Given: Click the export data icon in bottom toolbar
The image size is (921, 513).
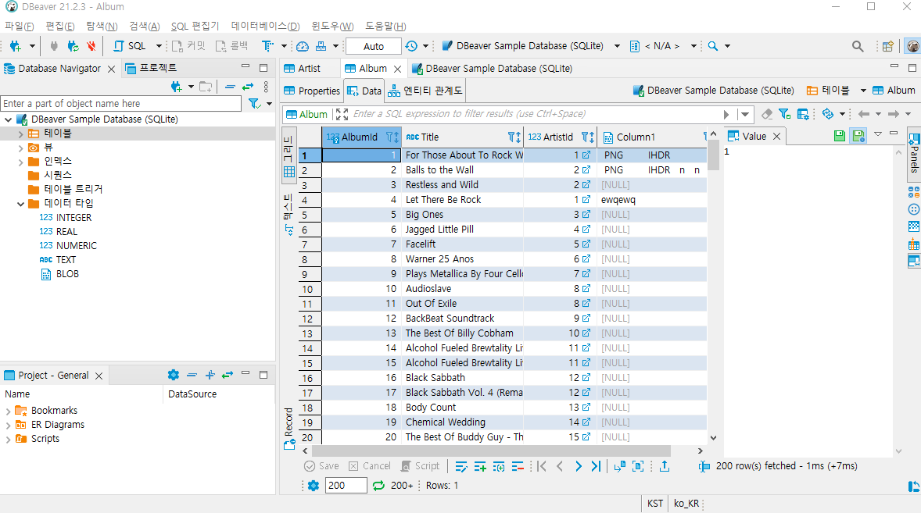Looking at the screenshot, I should click(665, 466).
